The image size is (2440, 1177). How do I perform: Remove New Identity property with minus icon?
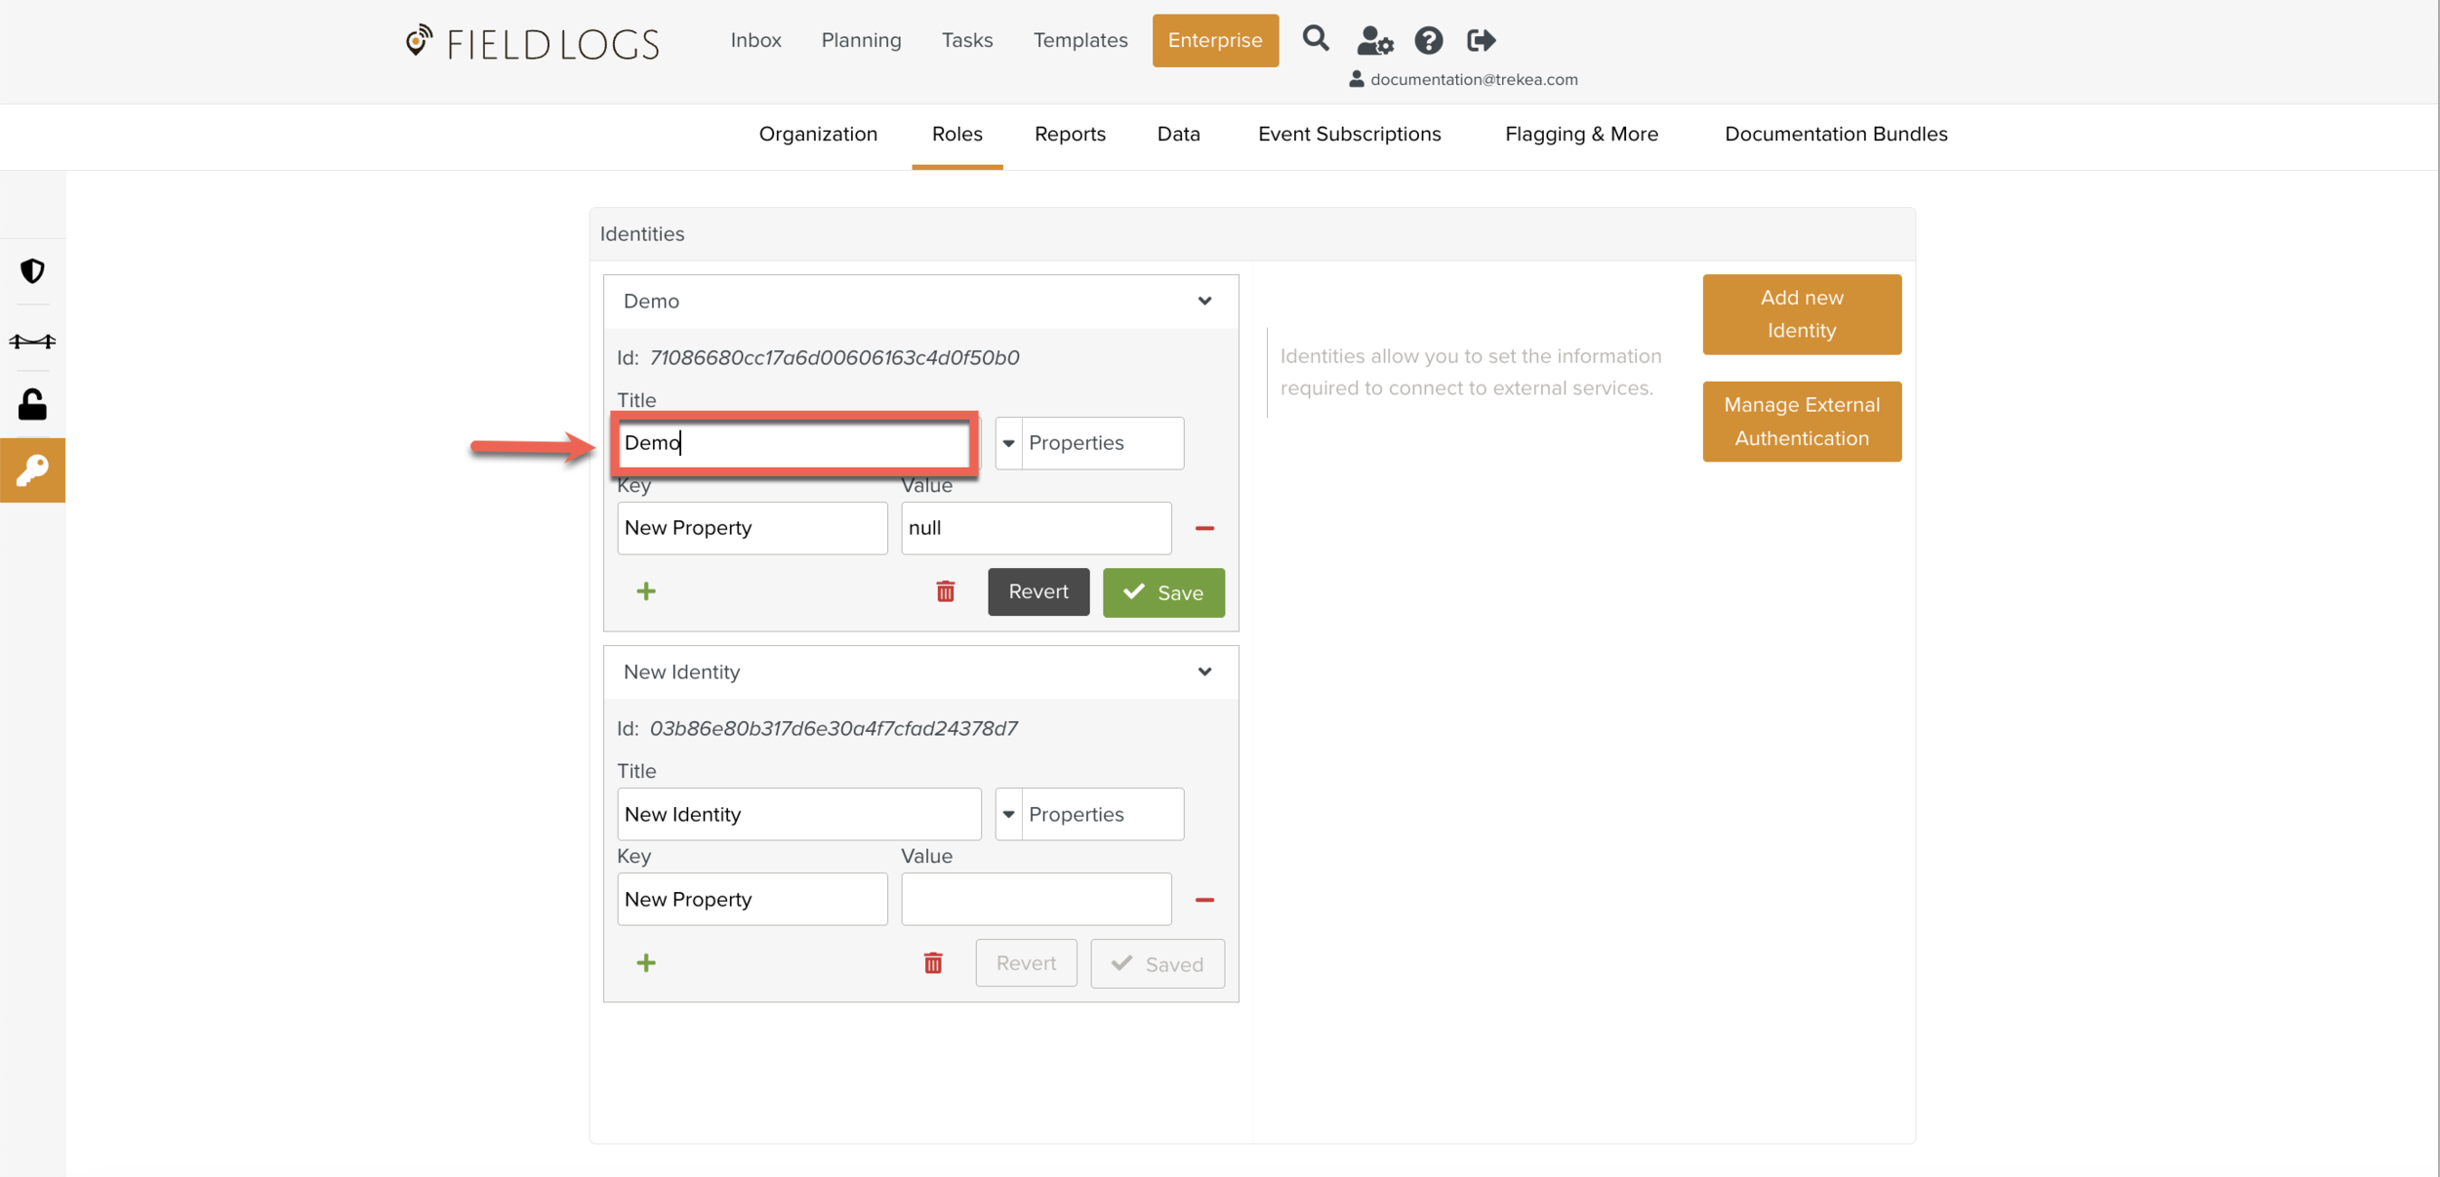point(1204,900)
